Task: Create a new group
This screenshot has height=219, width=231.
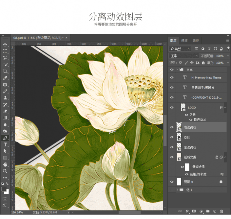Action: point(208,211)
